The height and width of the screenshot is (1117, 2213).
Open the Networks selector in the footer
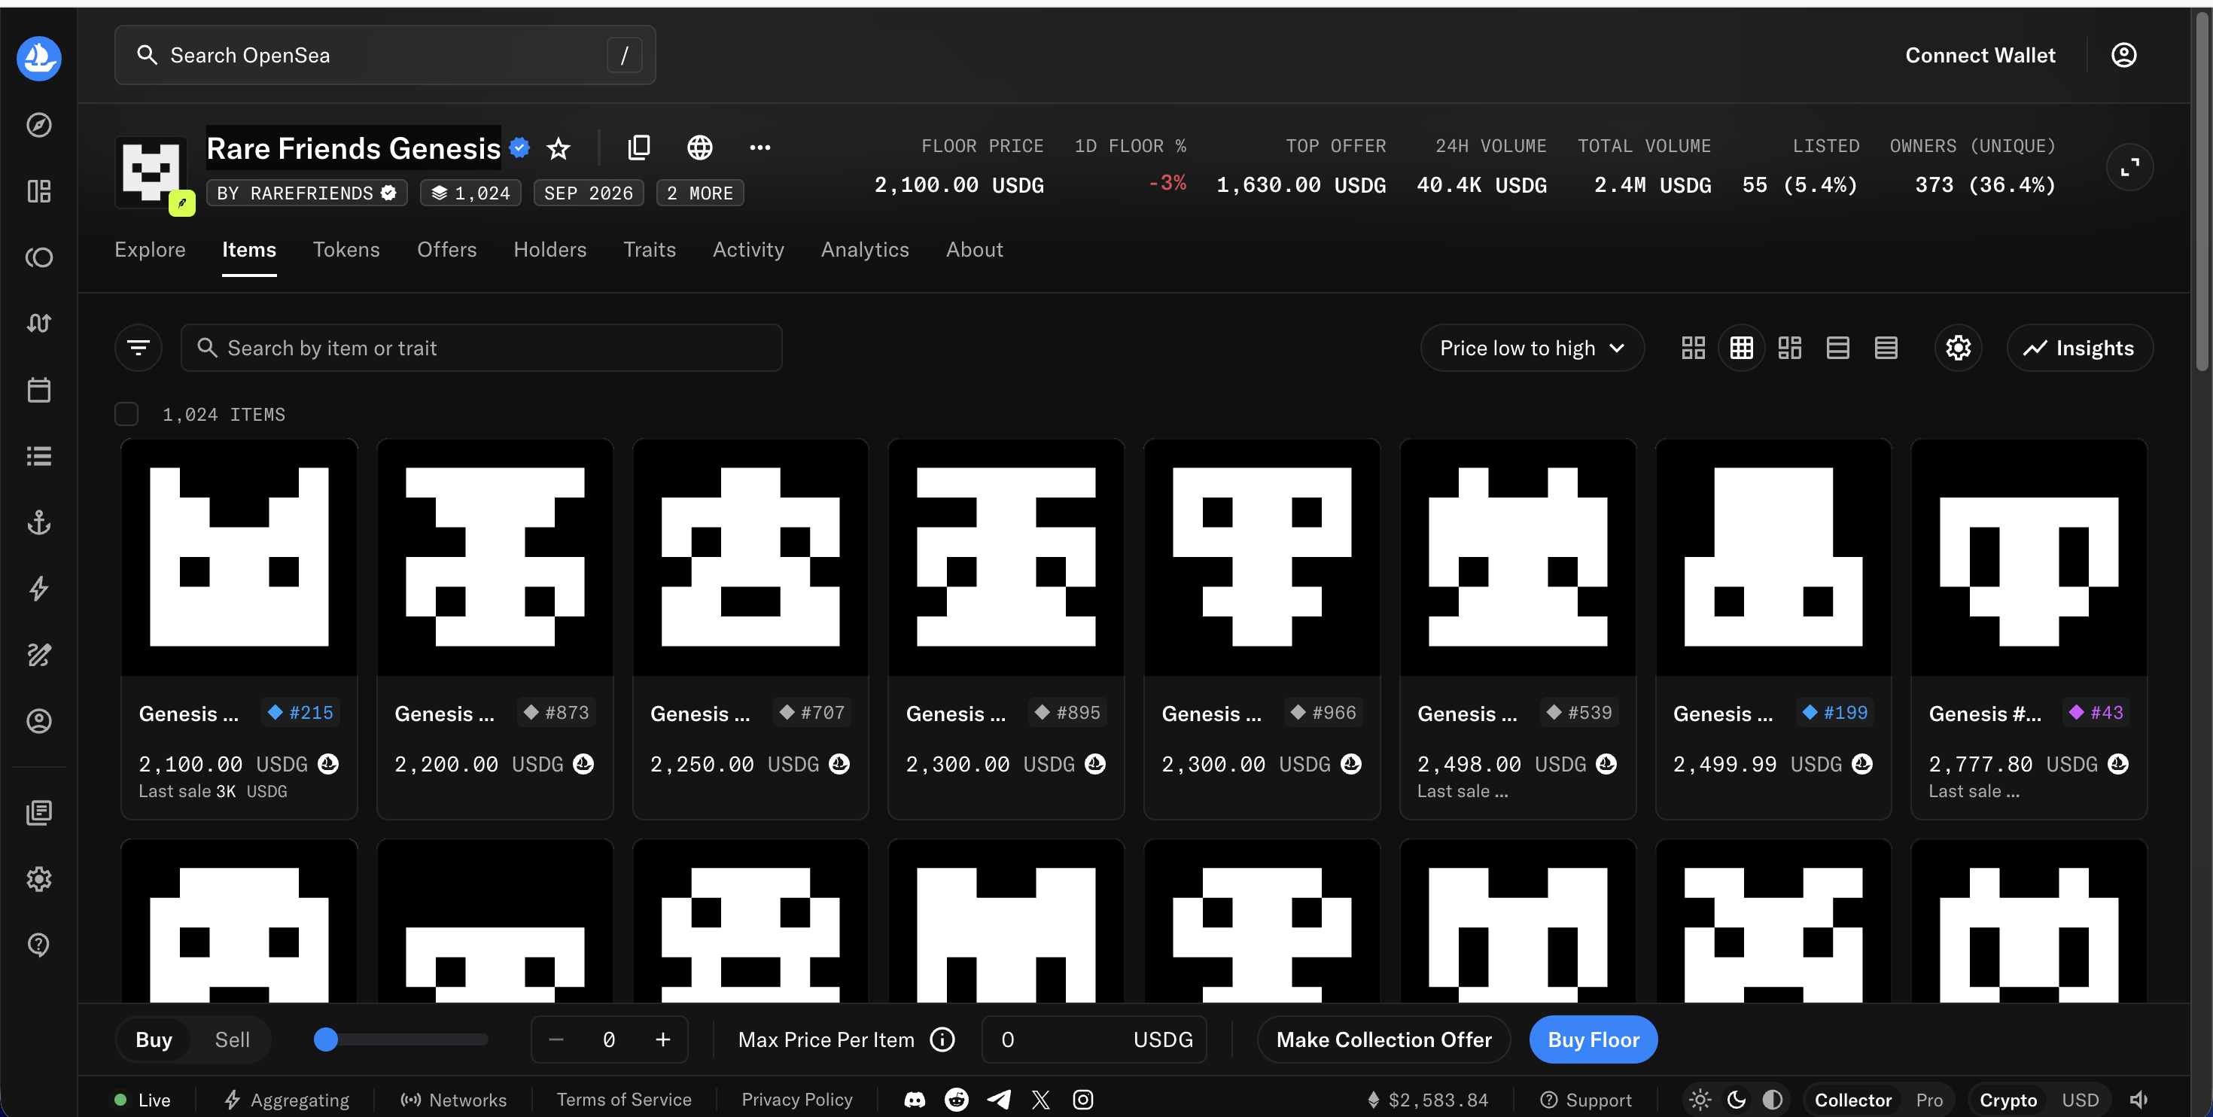coord(454,1100)
